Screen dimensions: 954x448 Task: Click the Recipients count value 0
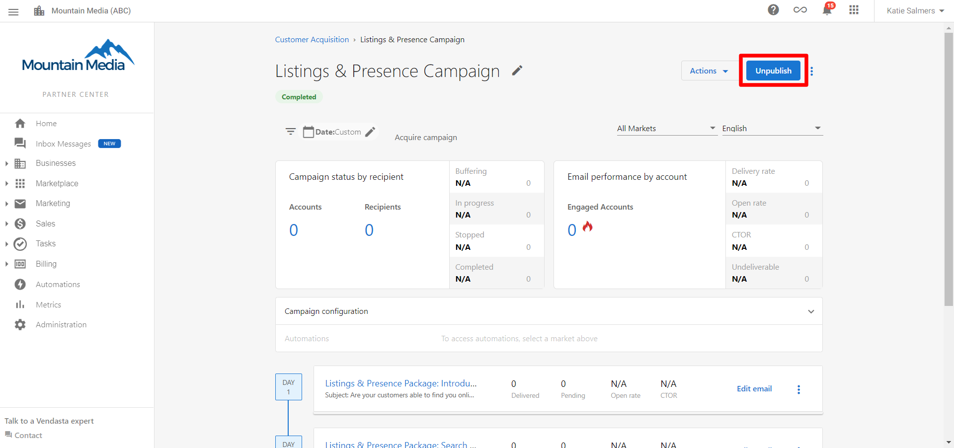pos(369,230)
